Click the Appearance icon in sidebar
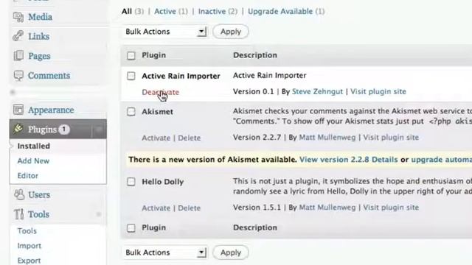 (18, 110)
